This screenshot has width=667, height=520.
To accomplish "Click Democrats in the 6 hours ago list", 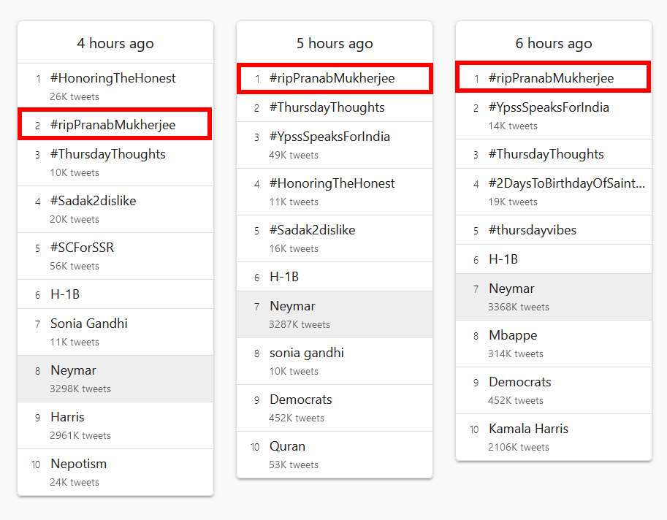I will [519, 382].
